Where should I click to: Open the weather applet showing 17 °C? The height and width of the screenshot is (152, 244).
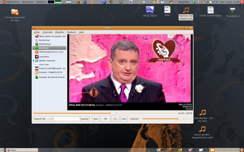point(213,2)
